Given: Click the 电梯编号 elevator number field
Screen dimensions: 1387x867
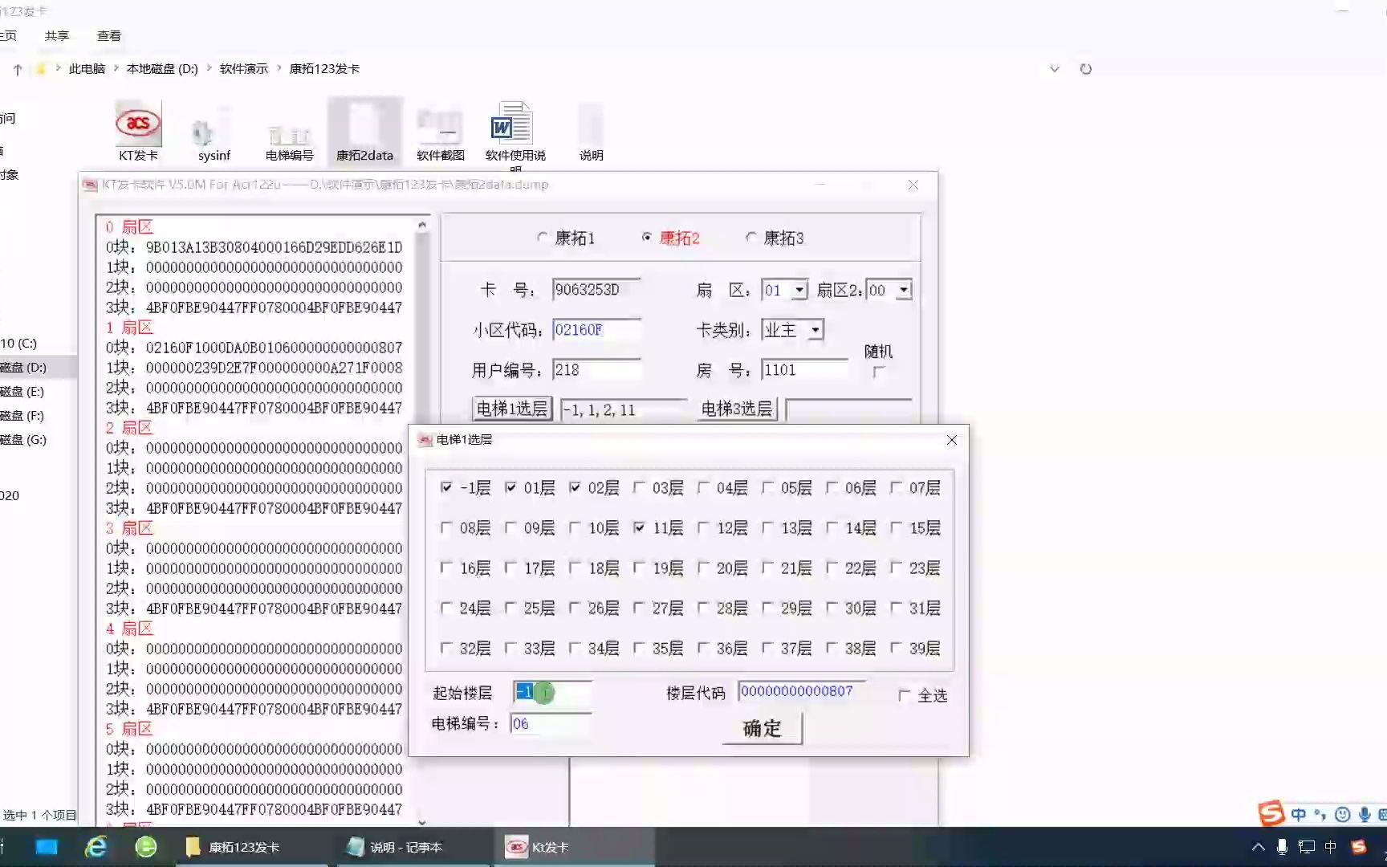Looking at the screenshot, I should [551, 724].
